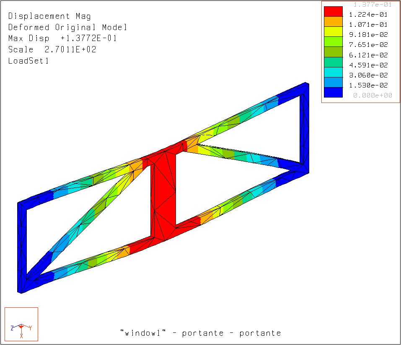
Task: Click the olive green legend swatch
Action: coord(333,52)
